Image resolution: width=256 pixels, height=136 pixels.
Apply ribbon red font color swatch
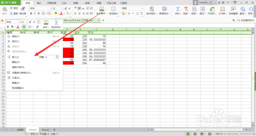pyautogui.click(x=61, y=14)
